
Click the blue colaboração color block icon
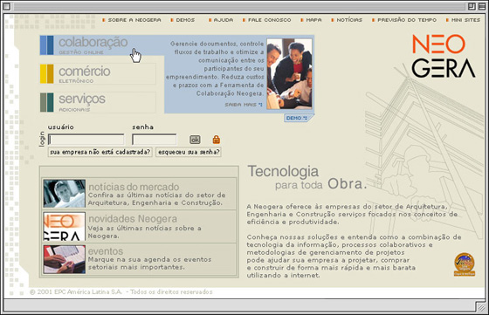click(47, 45)
